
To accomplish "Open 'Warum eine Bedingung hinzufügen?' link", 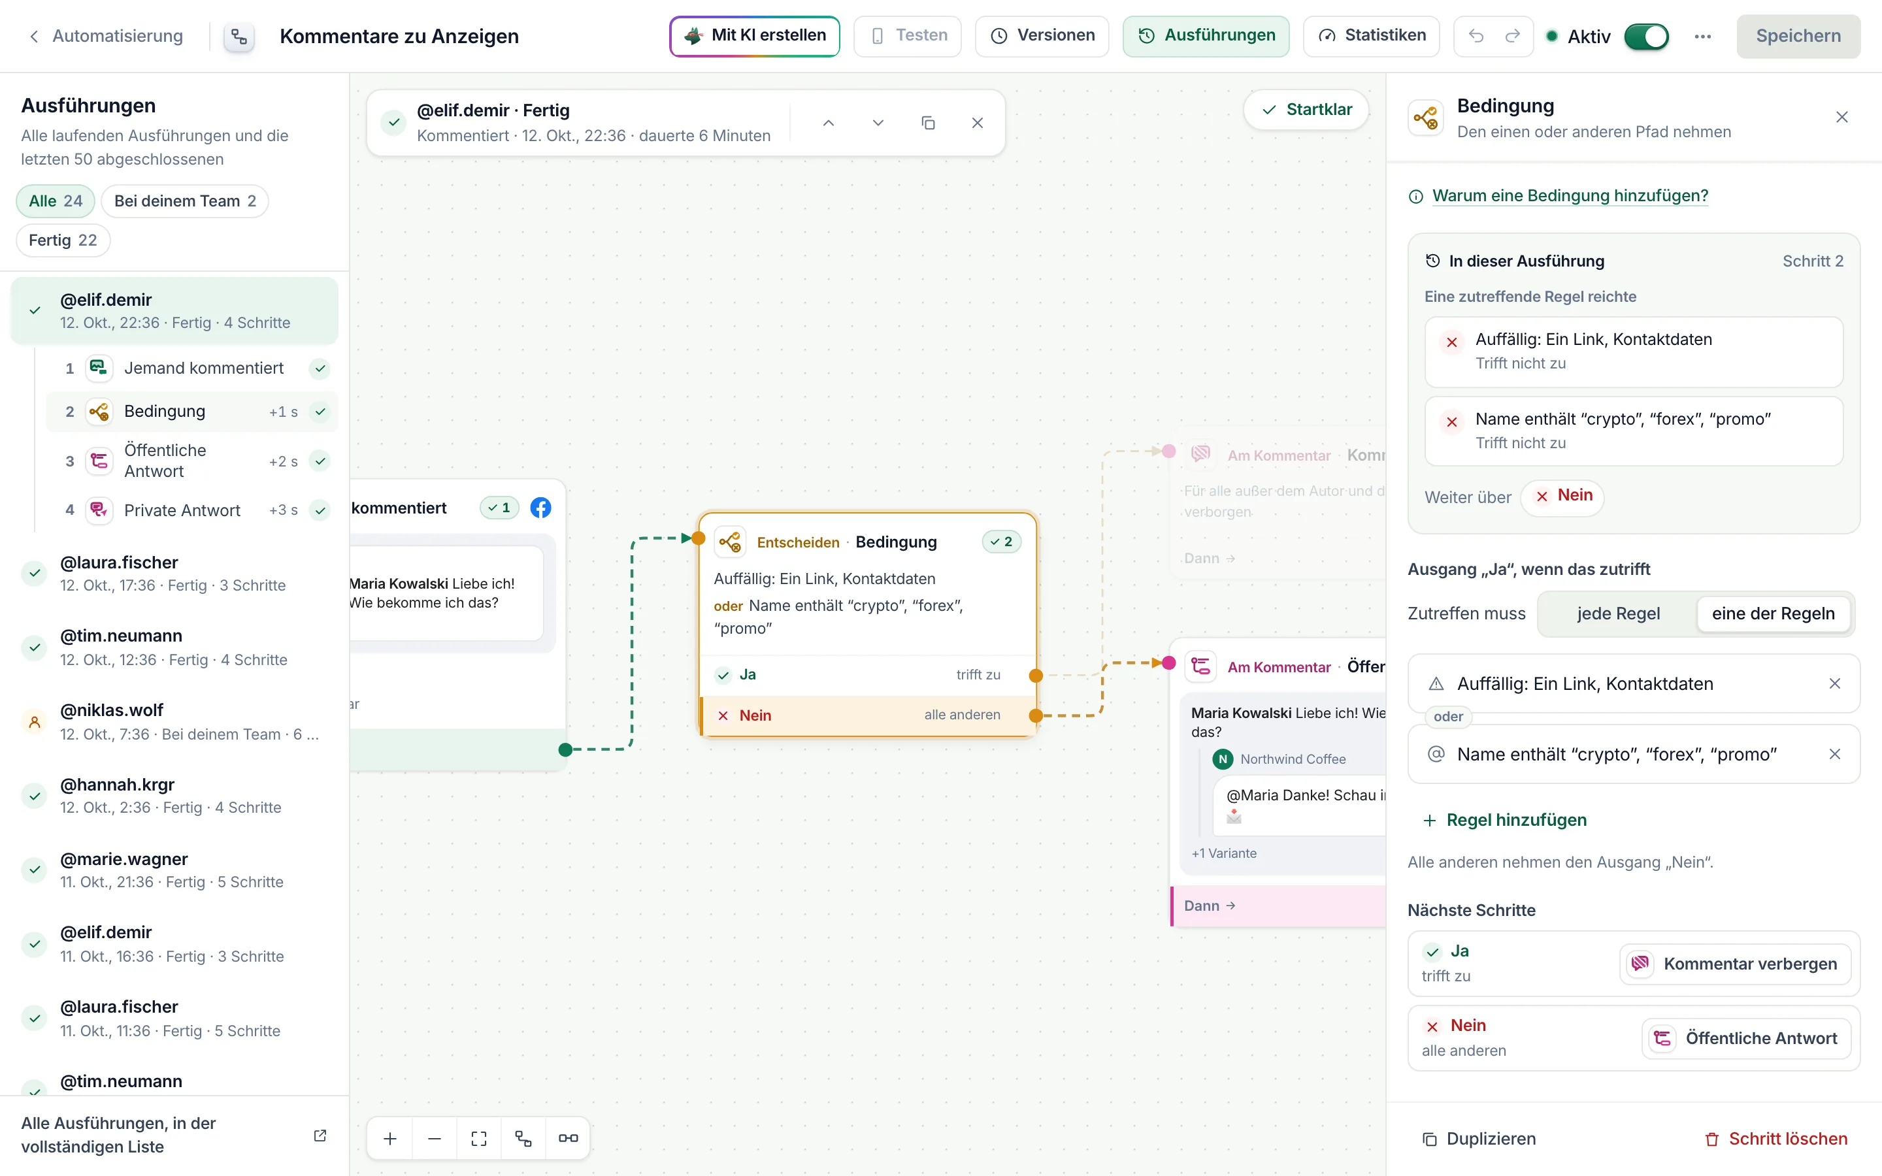I will coord(1570,196).
